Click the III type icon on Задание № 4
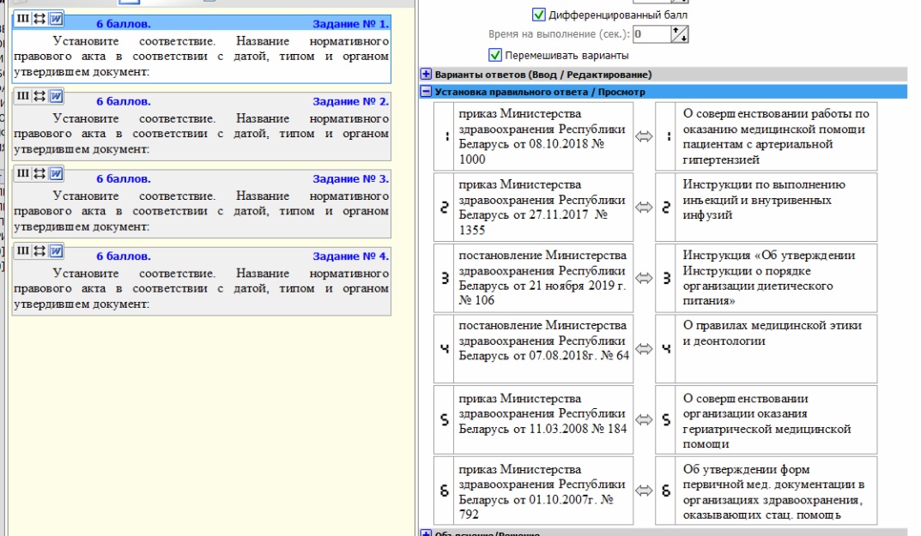The width and height of the screenshot is (921, 536). [22, 250]
